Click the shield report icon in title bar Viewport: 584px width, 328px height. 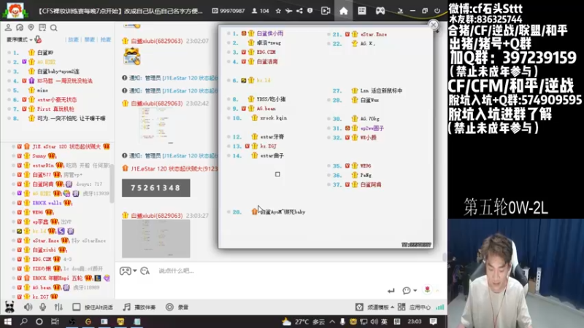click(310, 11)
